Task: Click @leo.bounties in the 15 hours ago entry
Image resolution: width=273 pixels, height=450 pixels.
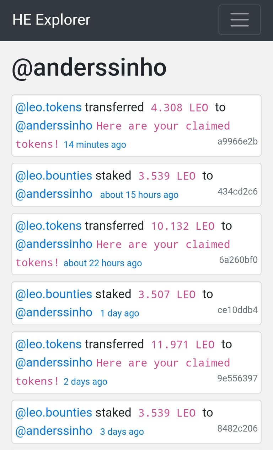Action: tap(54, 176)
